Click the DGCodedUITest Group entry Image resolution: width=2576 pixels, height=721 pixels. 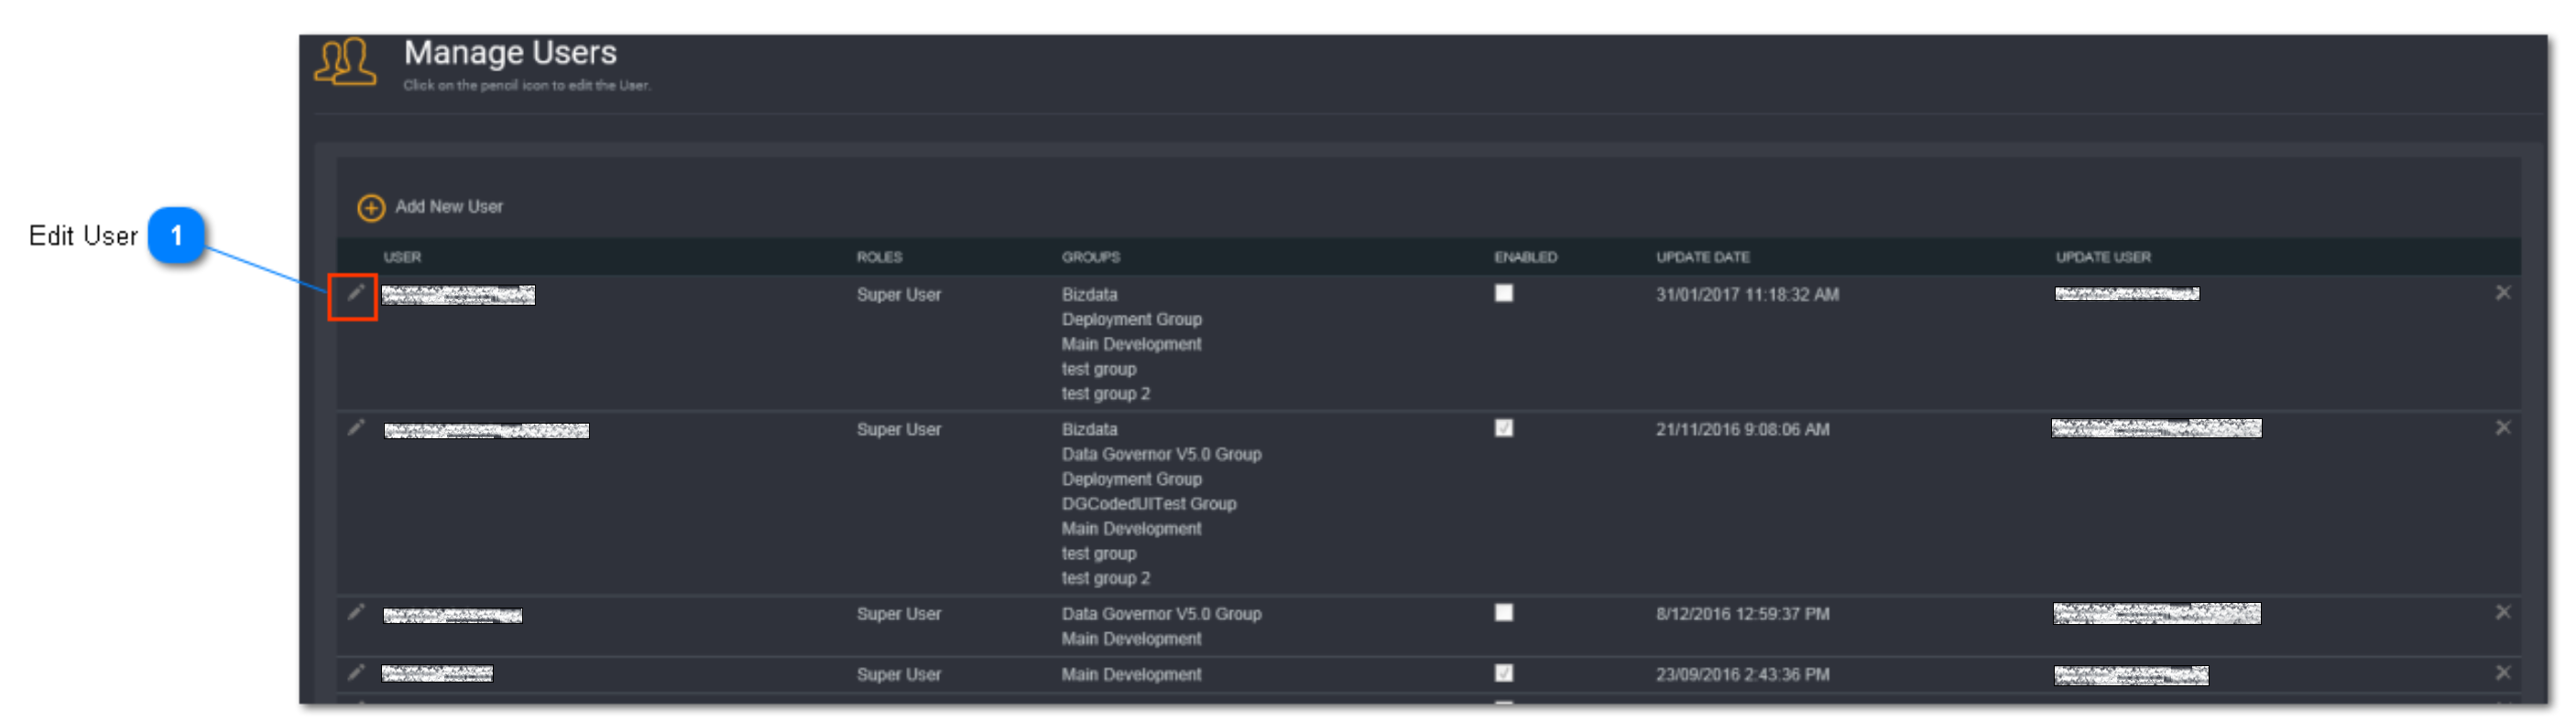click(1149, 504)
